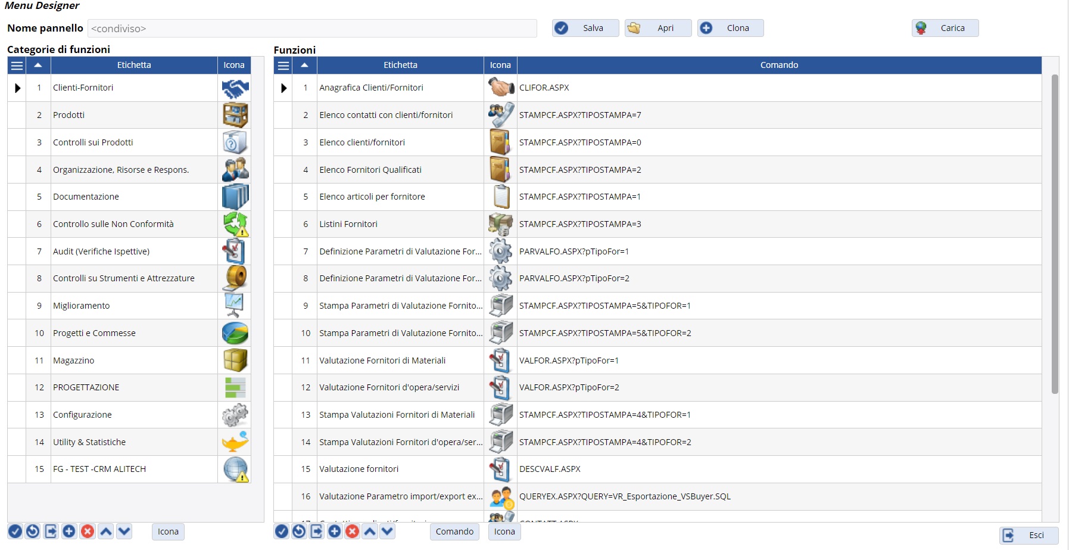Focus the Nome pannello text field
This screenshot has height=550, width=1069.
pos(312,29)
